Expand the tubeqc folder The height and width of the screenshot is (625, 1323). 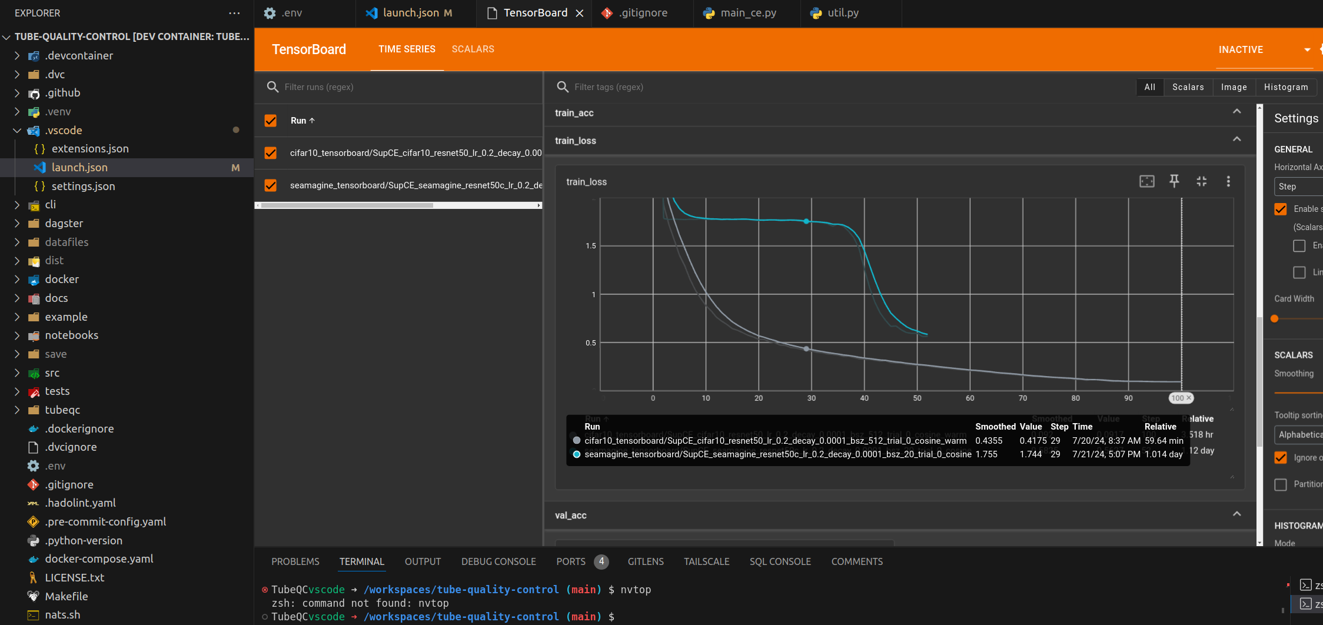62,410
